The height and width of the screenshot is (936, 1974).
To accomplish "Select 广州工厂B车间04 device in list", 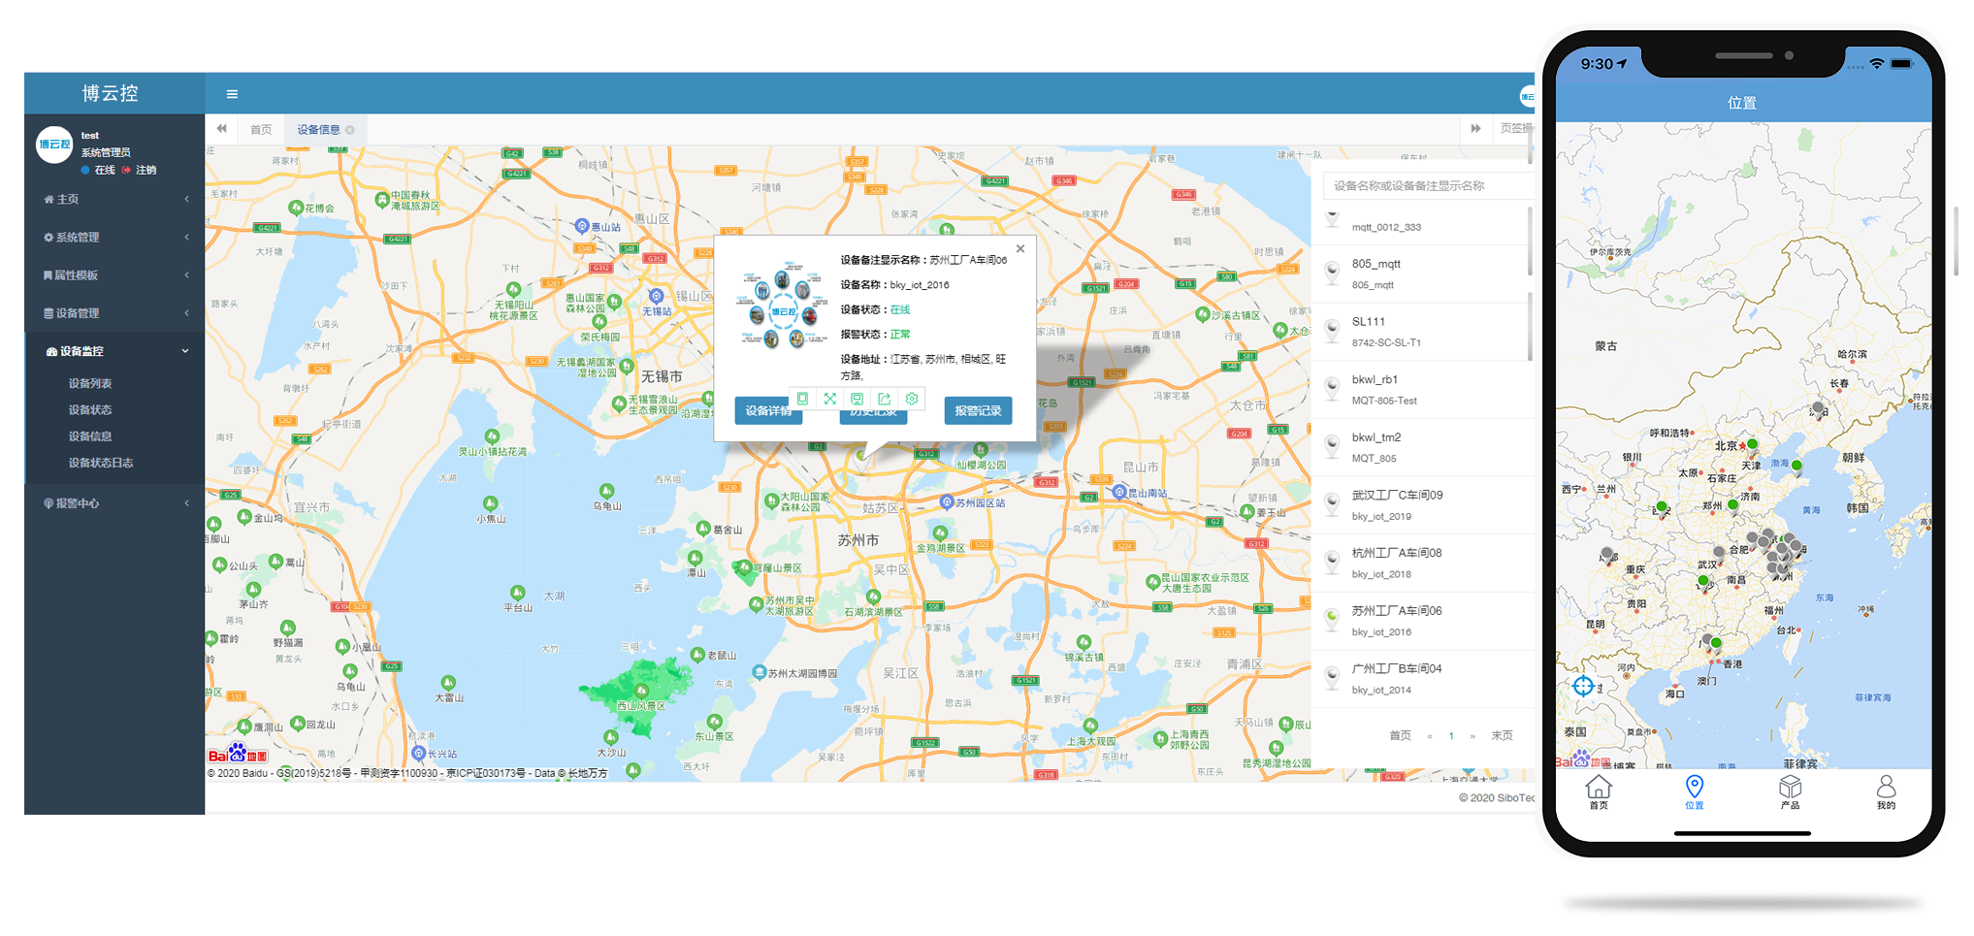I will (1421, 678).
